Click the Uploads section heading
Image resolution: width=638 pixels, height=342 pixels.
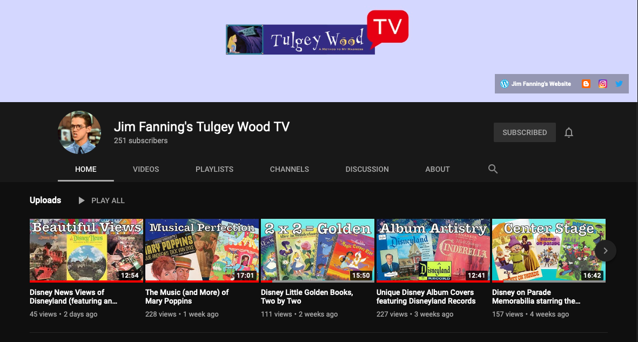point(45,200)
